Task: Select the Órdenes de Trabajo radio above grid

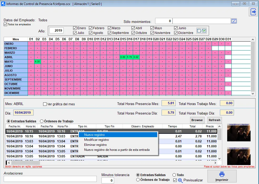Action: coord(42,121)
